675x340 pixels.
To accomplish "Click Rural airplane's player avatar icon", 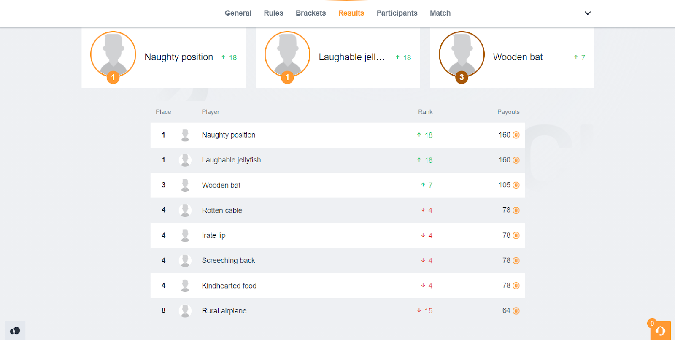I will click(x=185, y=311).
